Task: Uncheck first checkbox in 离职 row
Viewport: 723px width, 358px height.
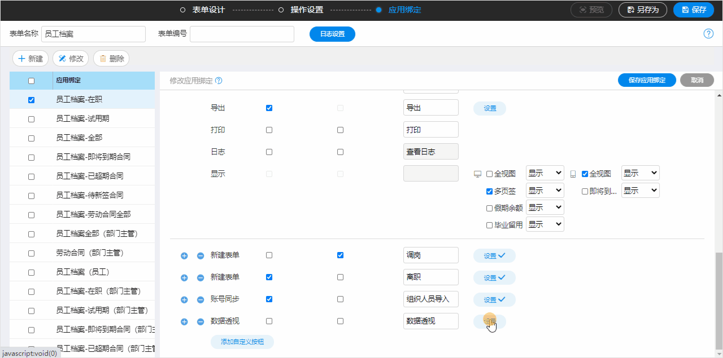Action: tap(269, 277)
